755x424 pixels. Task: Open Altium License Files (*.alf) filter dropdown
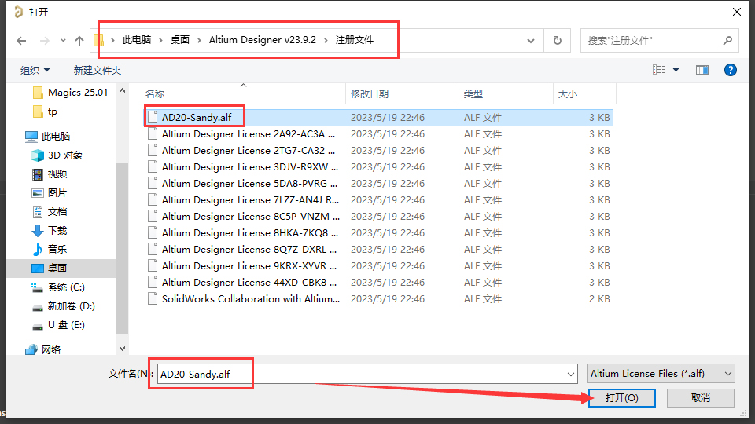(661, 374)
